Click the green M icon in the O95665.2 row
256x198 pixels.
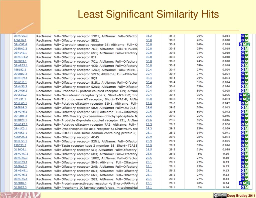pos(244,95)
